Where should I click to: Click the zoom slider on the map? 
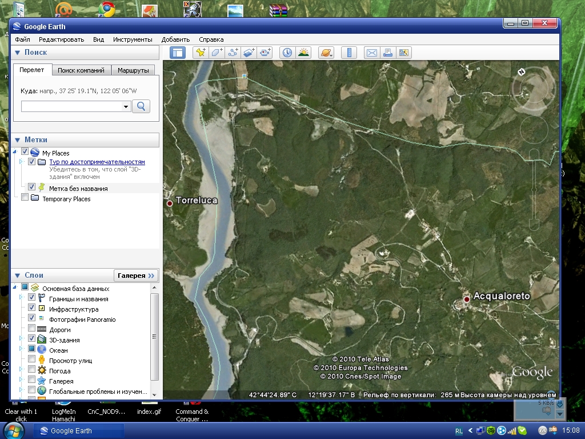point(534,190)
